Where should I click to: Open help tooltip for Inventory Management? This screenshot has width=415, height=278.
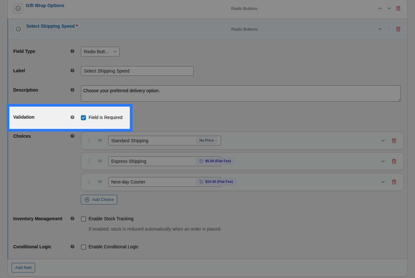[x=72, y=218]
